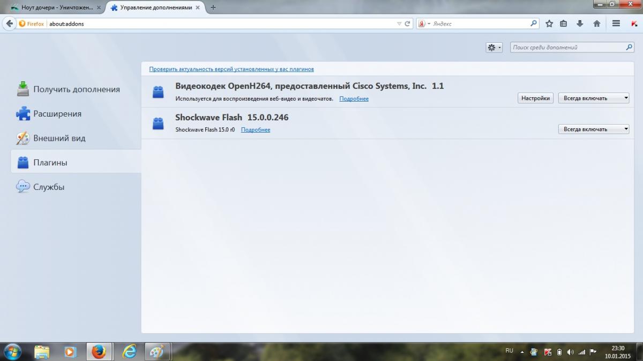Select the 'Shockwave Flash 15.0.0.246' title
Image resolution: width=643 pixels, height=361 pixels.
coord(231,117)
